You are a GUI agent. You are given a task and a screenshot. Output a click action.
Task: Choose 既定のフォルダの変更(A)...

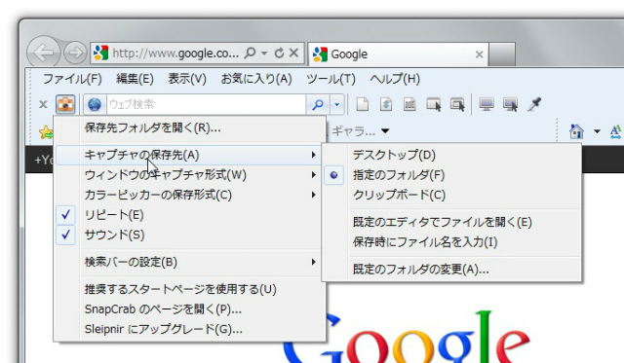(451, 270)
